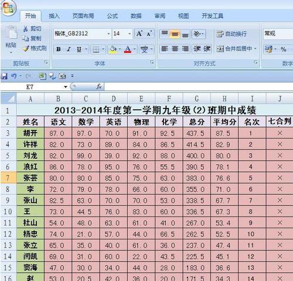
Task: Toggle the Wrap Text (自动换行) option
Action: click(231, 34)
